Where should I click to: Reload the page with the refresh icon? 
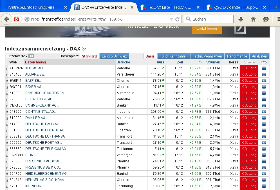click(x=177, y=19)
